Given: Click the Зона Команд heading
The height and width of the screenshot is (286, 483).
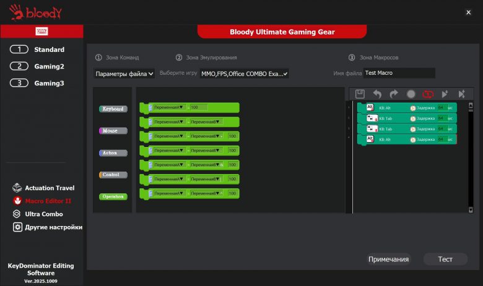Looking at the screenshot, I should tap(122, 57).
